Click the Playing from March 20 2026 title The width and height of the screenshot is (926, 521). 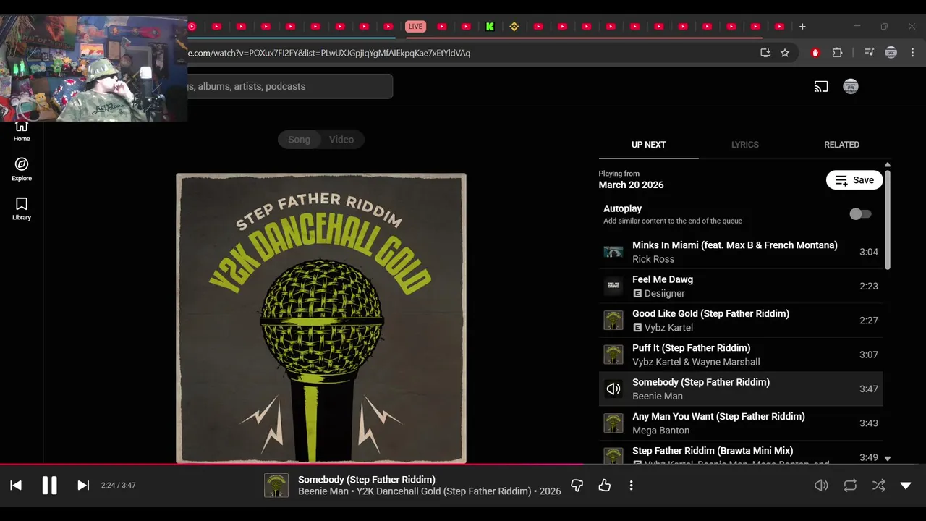[631, 185]
